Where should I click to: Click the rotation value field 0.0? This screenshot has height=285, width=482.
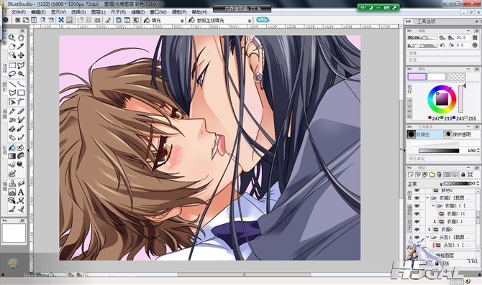[462, 45]
